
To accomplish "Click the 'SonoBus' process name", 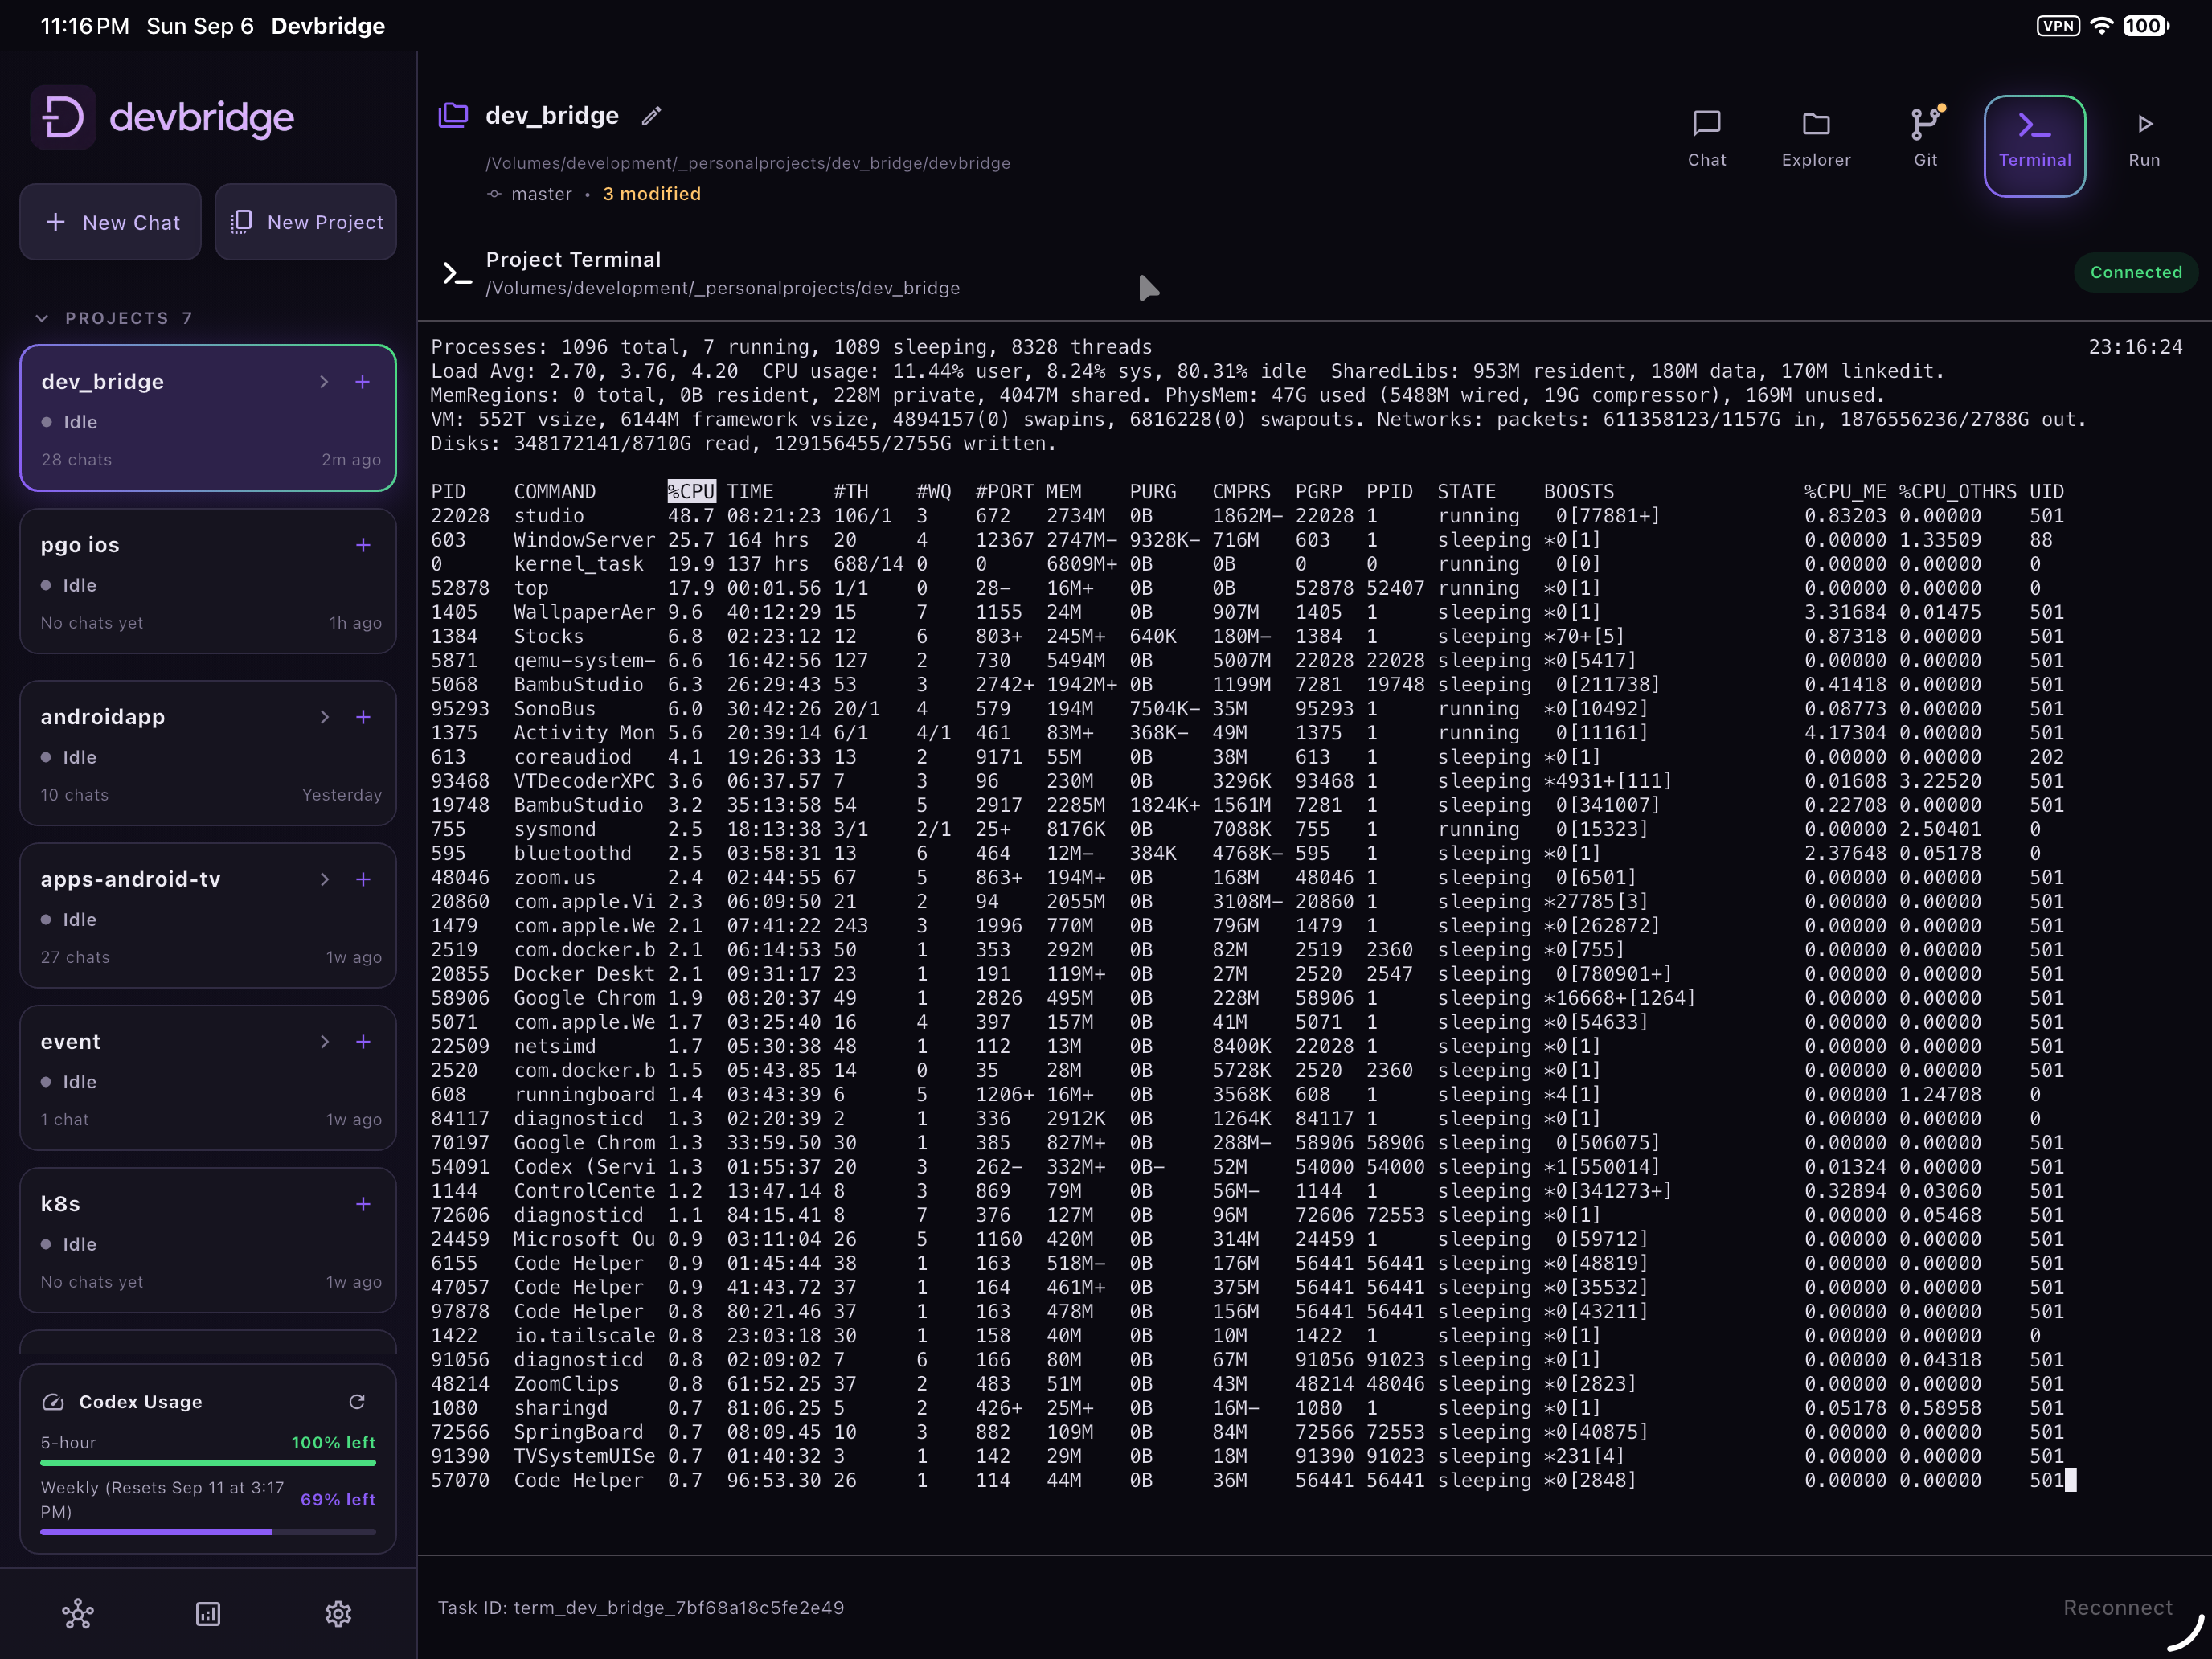I will pyautogui.click(x=555, y=709).
